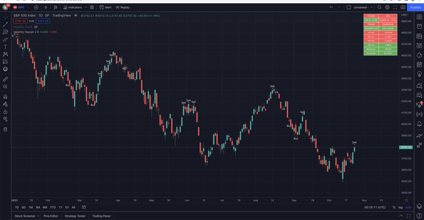The image size is (424, 220).
Task: Toggle log price scale
Action: coord(400,207)
